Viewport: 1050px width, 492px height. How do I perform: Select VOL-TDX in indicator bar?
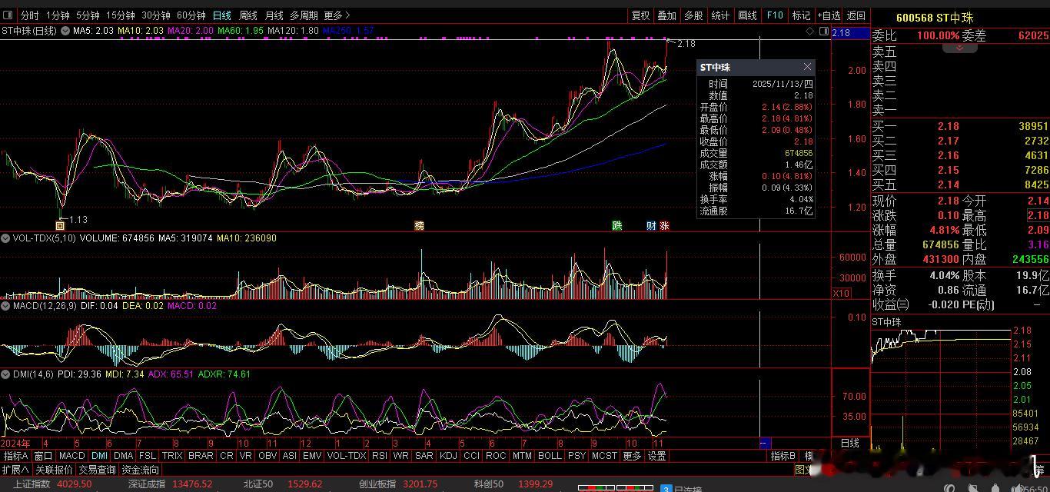point(346,456)
